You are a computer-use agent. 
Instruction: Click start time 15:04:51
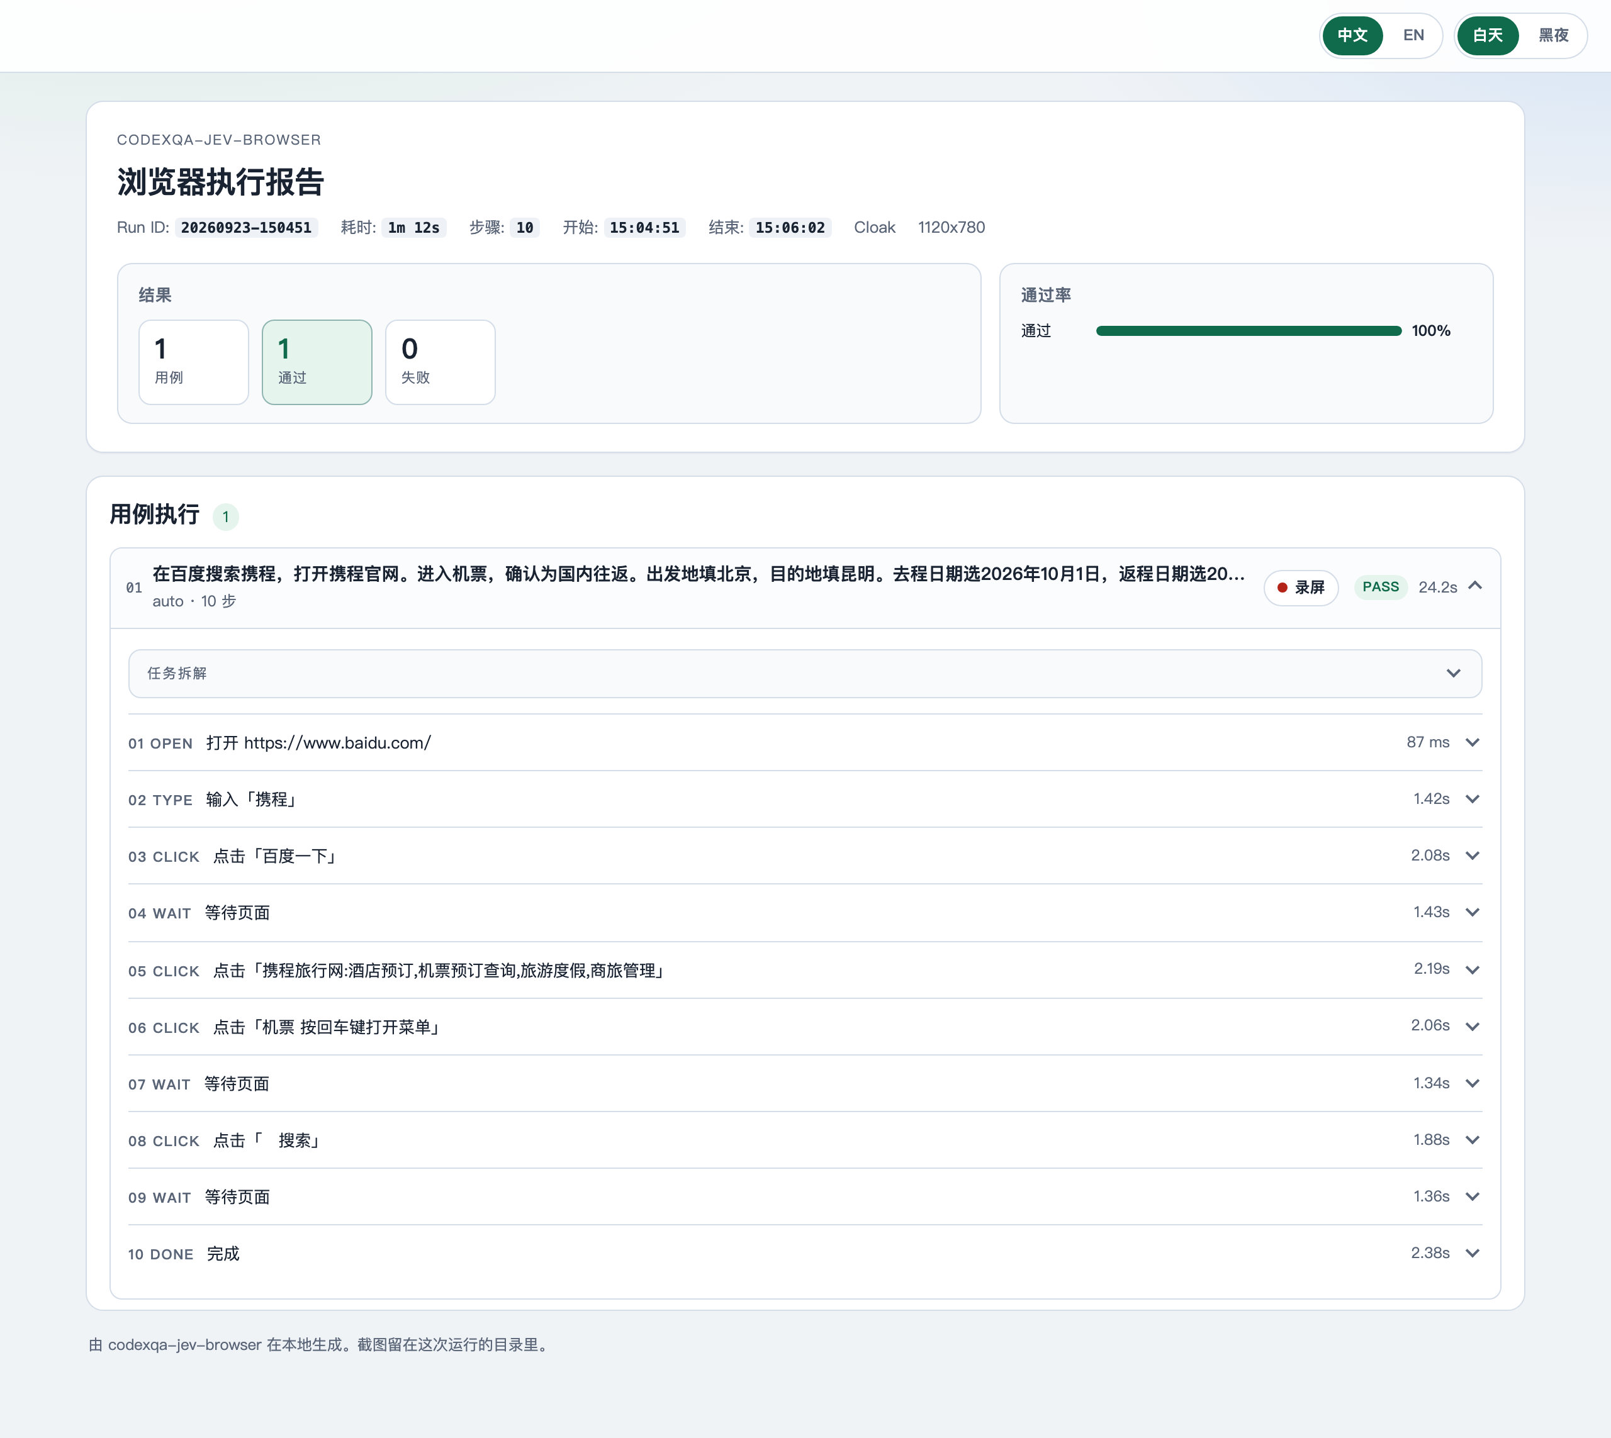644,228
